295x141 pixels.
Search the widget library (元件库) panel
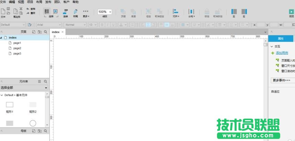[45, 81]
